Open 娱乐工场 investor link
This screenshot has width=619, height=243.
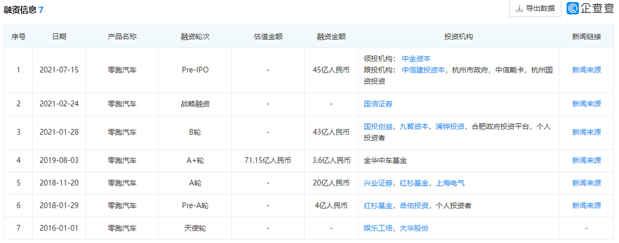(378, 228)
